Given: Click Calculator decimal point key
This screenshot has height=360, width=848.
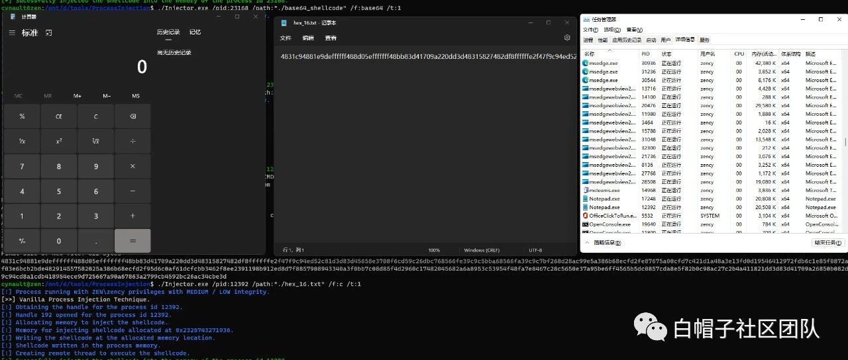Looking at the screenshot, I should 95,241.
